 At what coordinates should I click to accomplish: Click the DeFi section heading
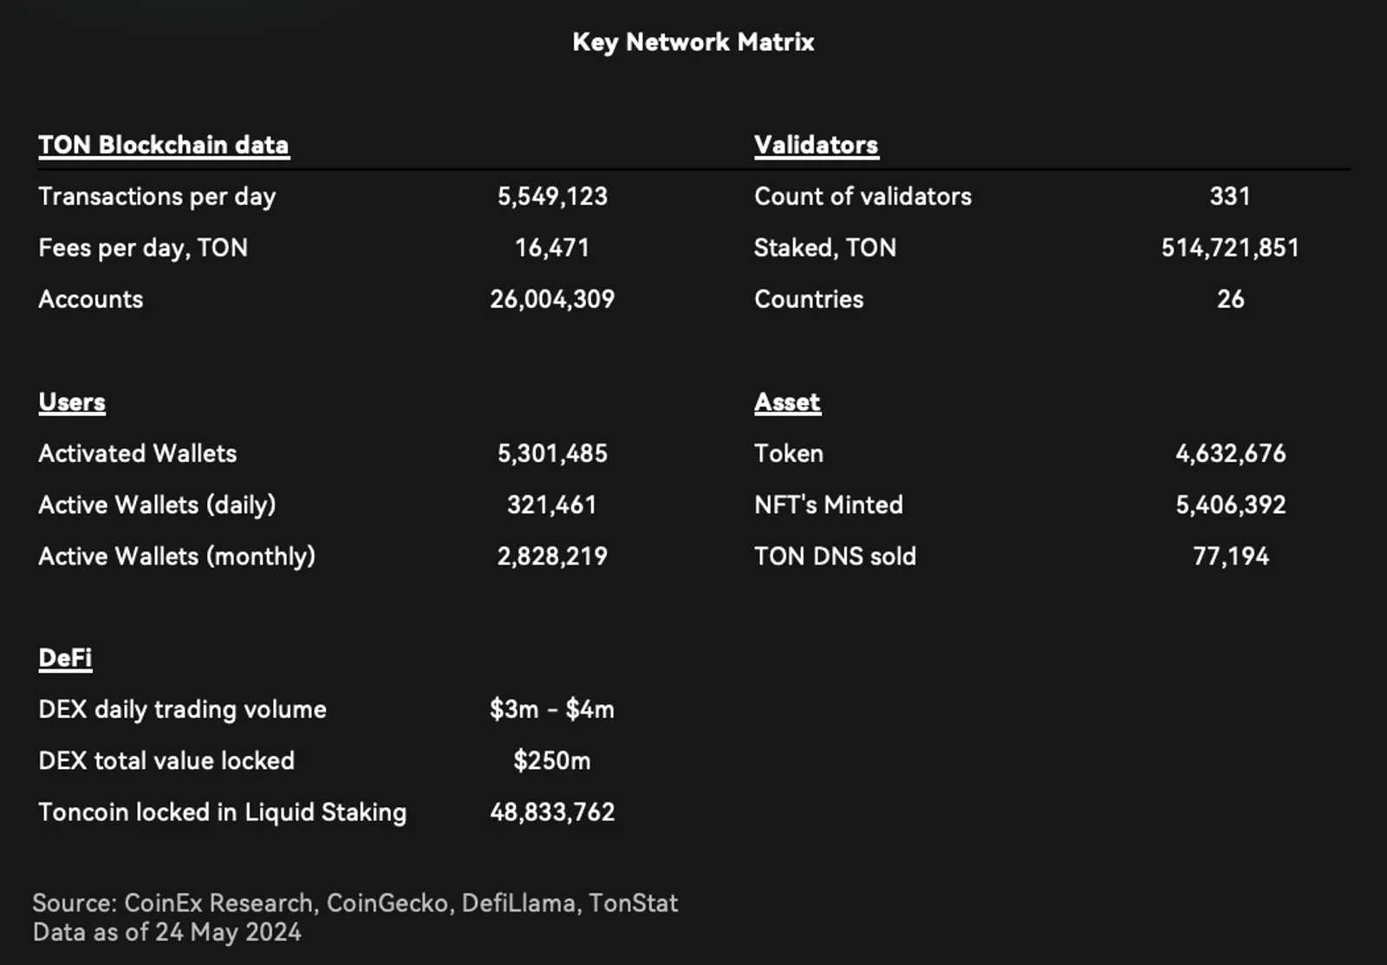click(x=65, y=658)
